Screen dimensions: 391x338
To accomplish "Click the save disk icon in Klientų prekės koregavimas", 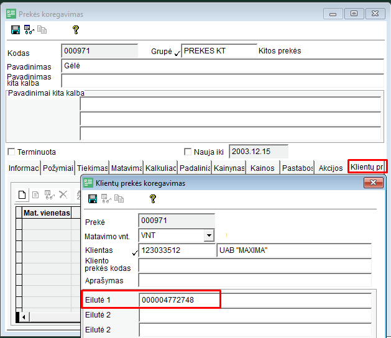I will (93, 199).
